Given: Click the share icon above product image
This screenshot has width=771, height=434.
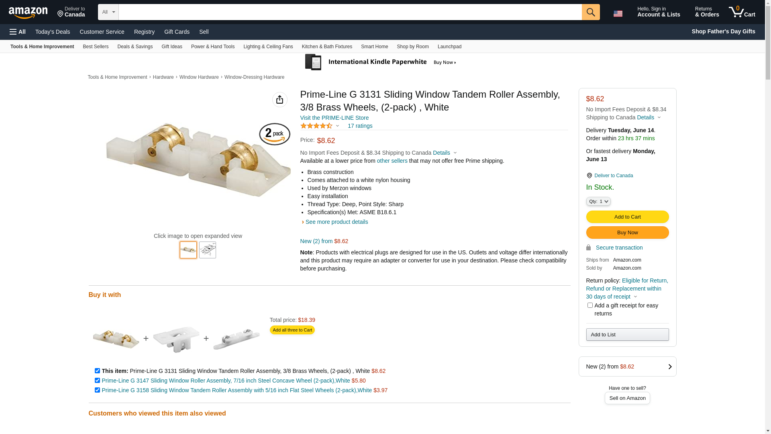Looking at the screenshot, I should coord(280,100).
